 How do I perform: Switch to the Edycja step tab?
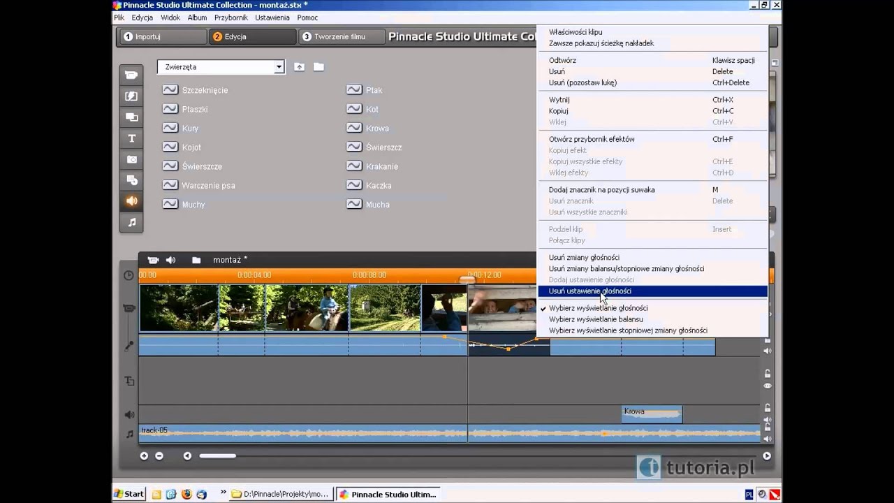click(x=252, y=36)
